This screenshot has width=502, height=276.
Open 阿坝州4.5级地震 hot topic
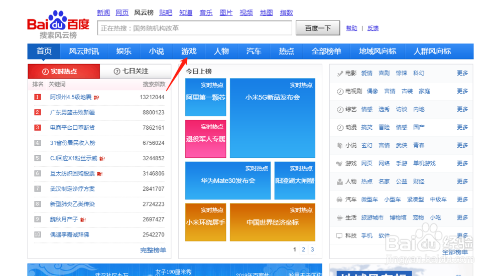tap(71, 97)
